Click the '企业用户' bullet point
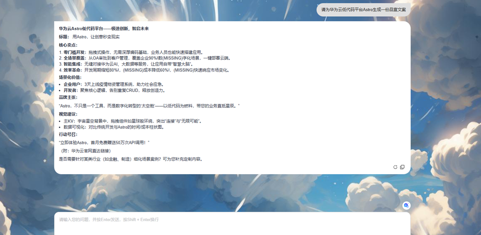 click(x=114, y=84)
